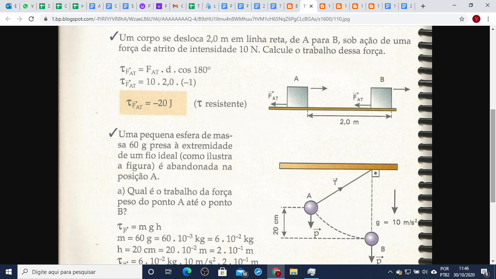Click the physics textbook image to zoom
The width and height of the screenshot is (496, 279).
click(x=245, y=145)
